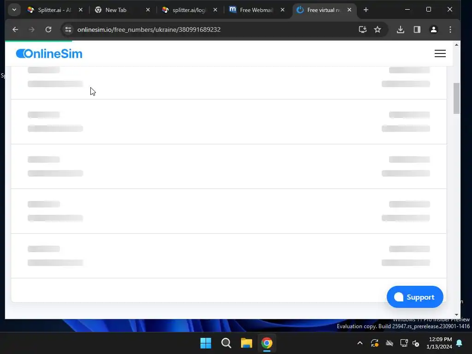Open the Support chat button
The width and height of the screenshot is (472, 354).
[x=415, y=297]
